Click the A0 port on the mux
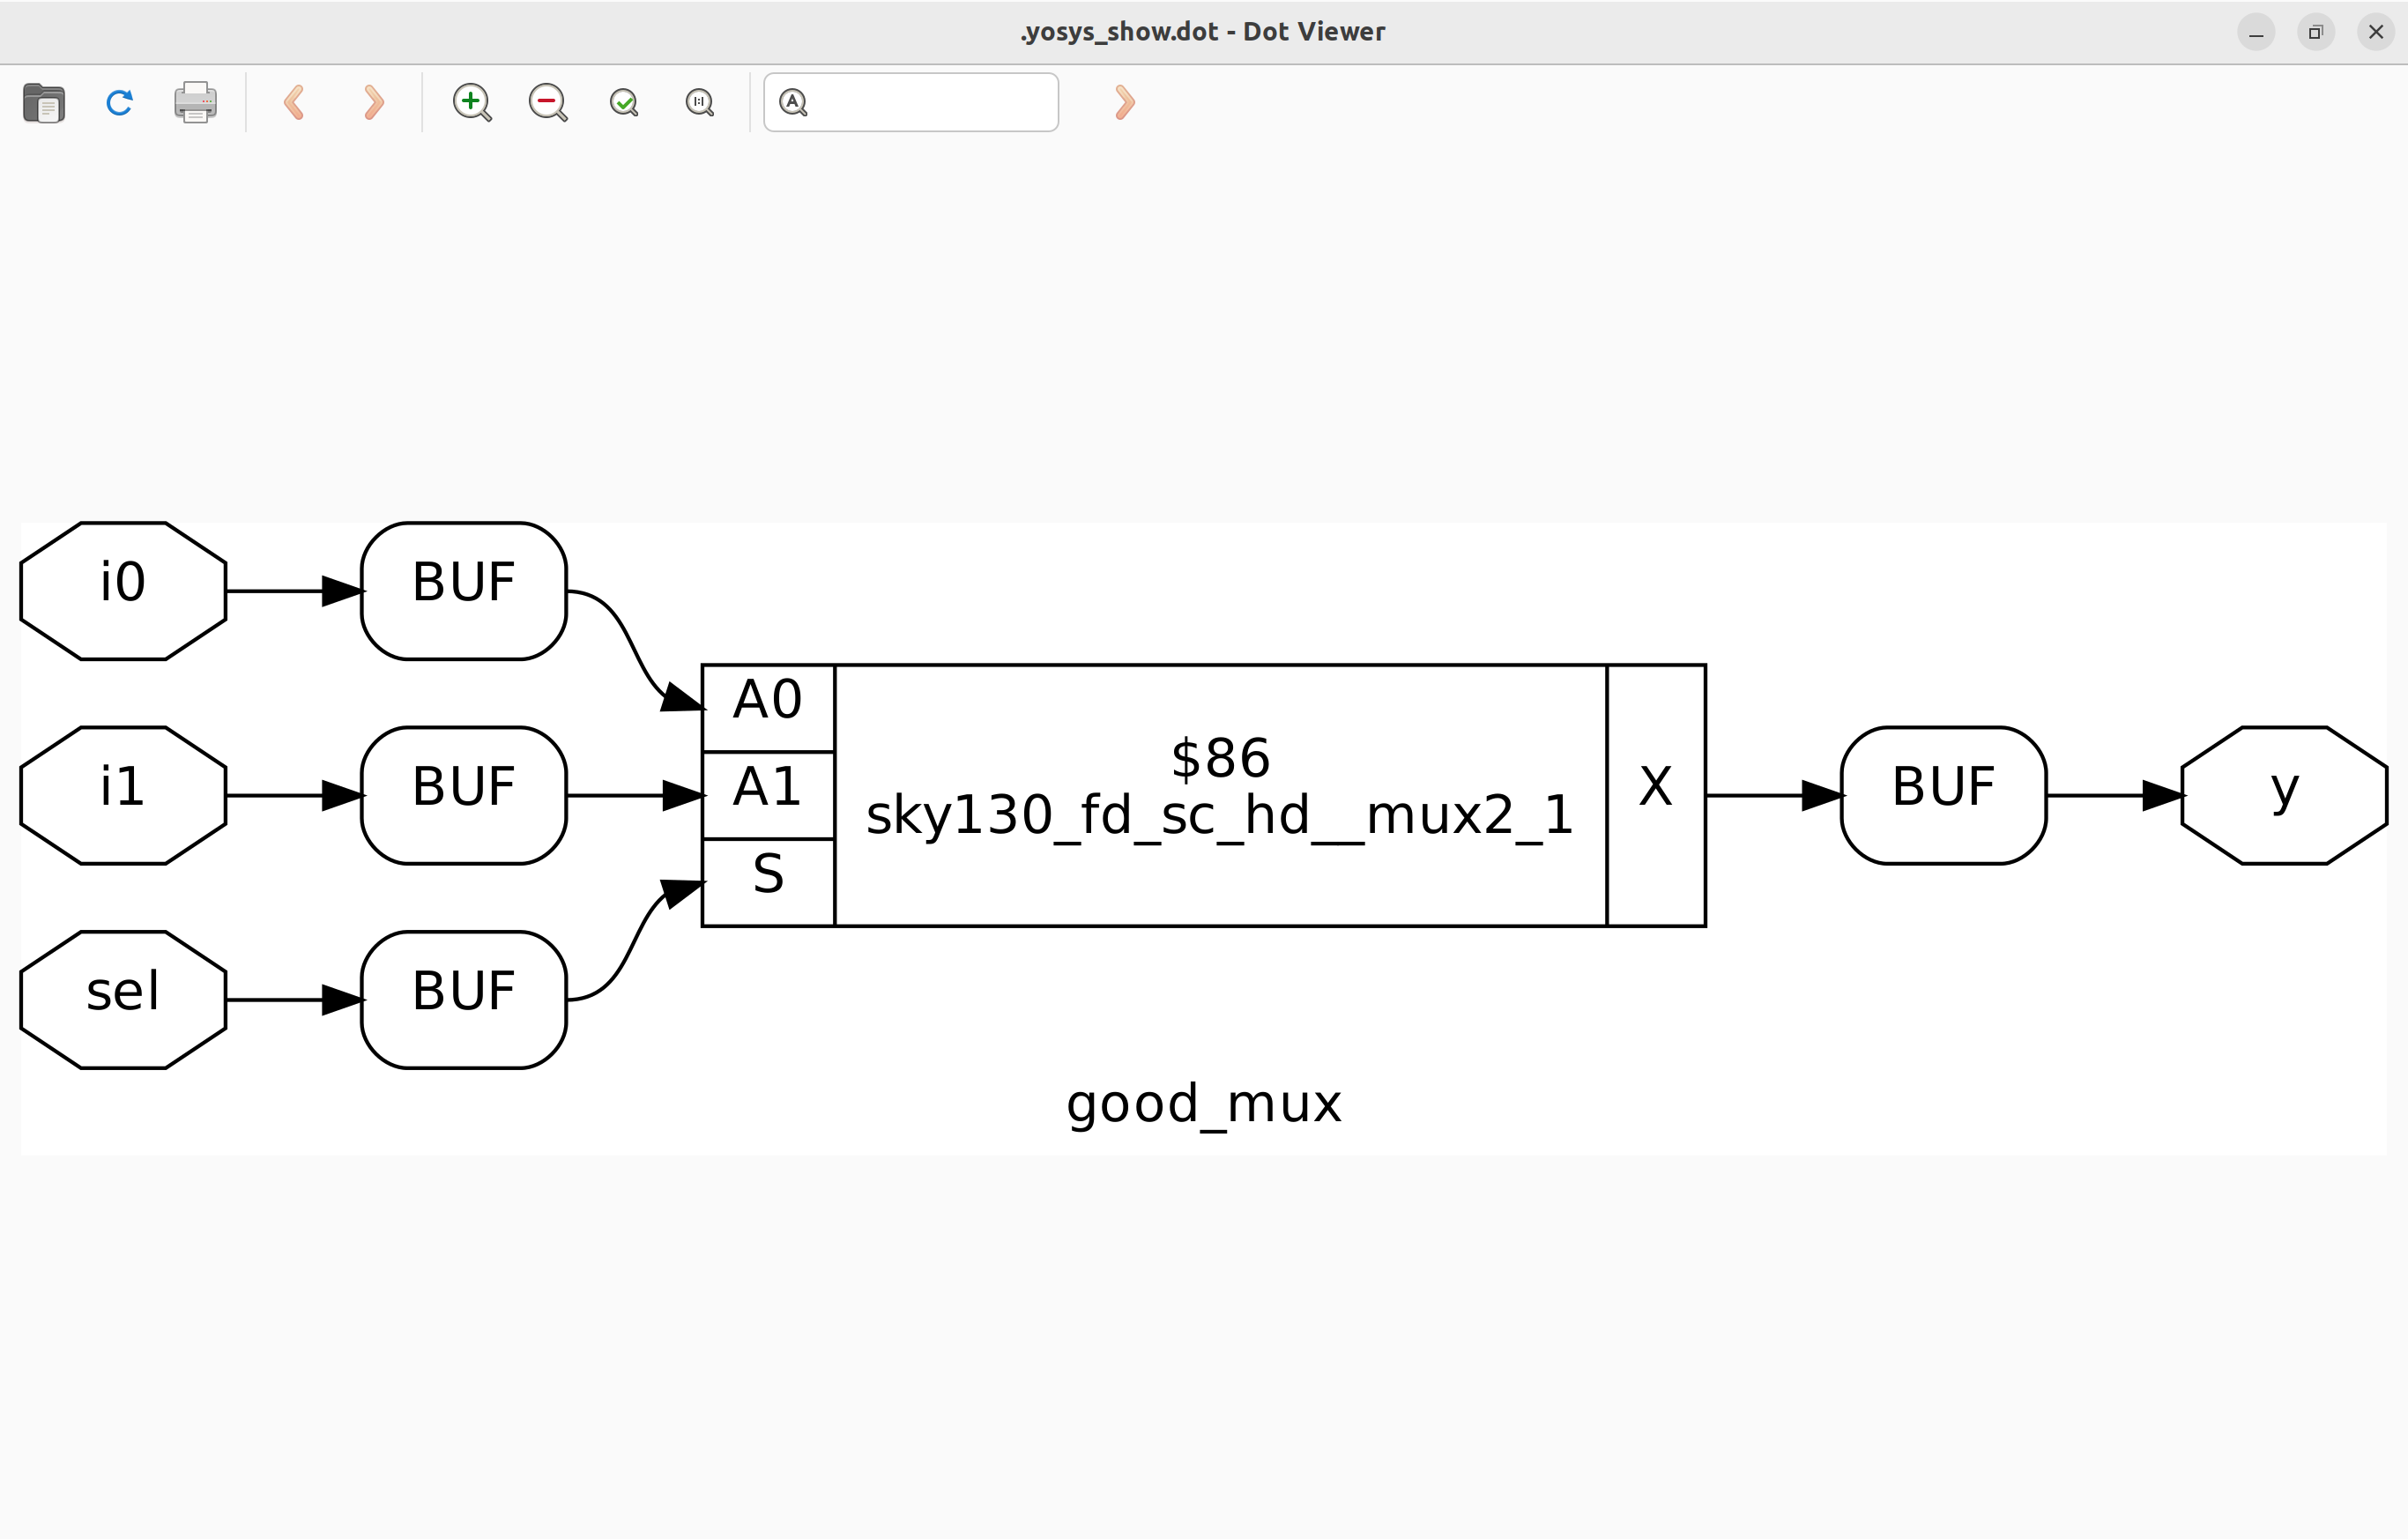 coord(766,700)
